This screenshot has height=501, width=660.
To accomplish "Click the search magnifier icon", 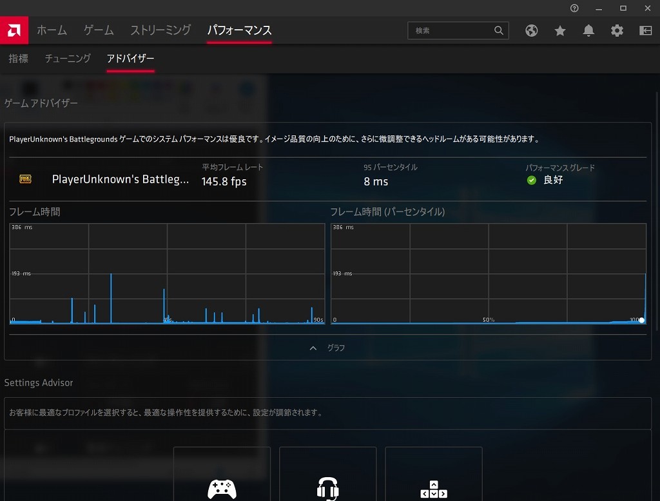I will click(499, 30).
